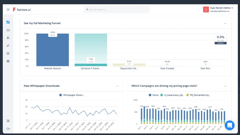Open the Marketing Funnel widget options menu

(x=225, y=24)
